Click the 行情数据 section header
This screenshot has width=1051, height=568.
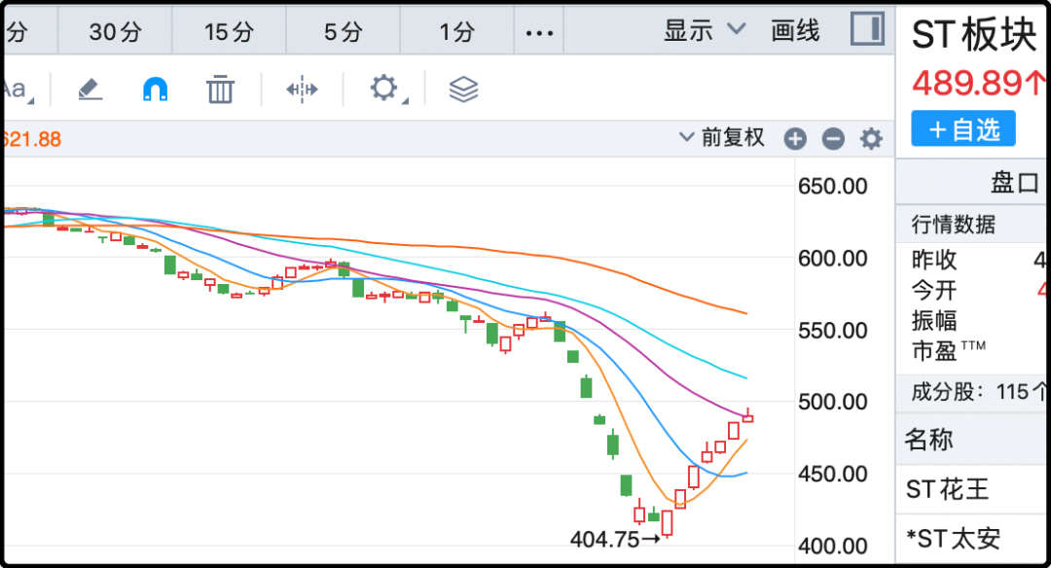click(953, 225)
